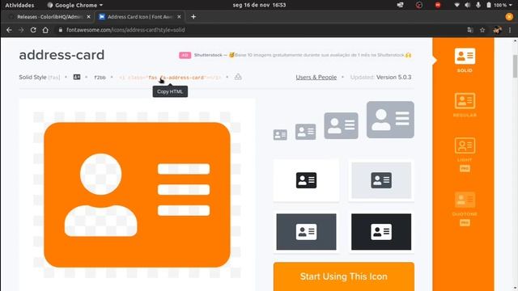Screen dimensions: 518x291
Task: Open the Chrome profile avatar
Action: click(x=497, y=30)
